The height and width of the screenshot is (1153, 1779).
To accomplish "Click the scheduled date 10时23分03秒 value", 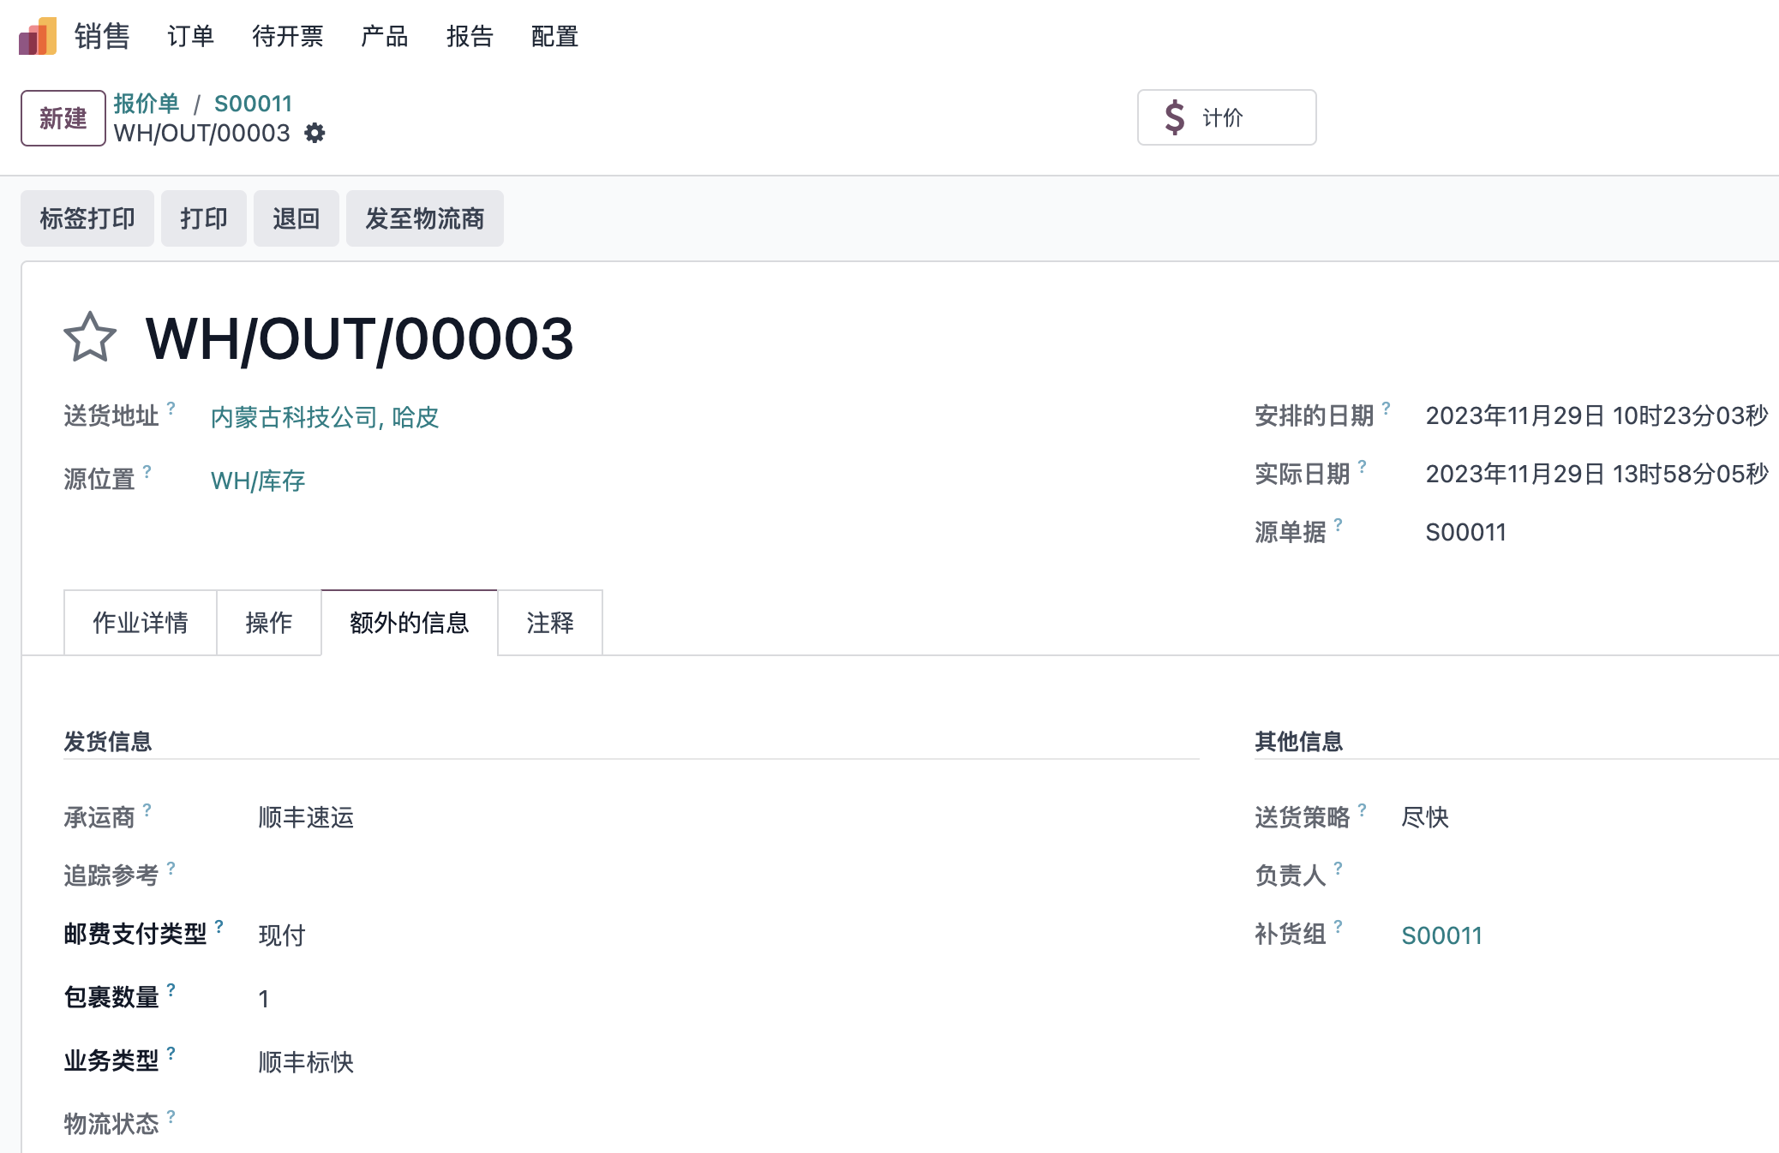I will coord(1597,415).
